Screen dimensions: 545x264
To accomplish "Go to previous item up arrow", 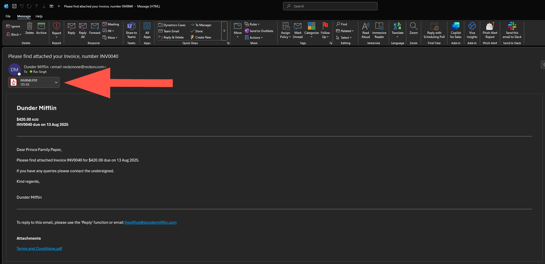I will click(x=36, y=6).
